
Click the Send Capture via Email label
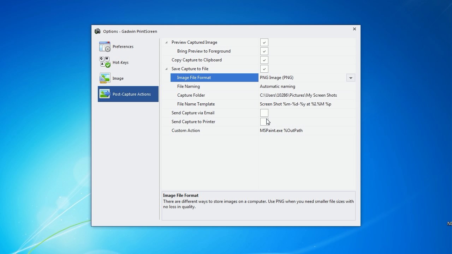[x=193, y=113]
